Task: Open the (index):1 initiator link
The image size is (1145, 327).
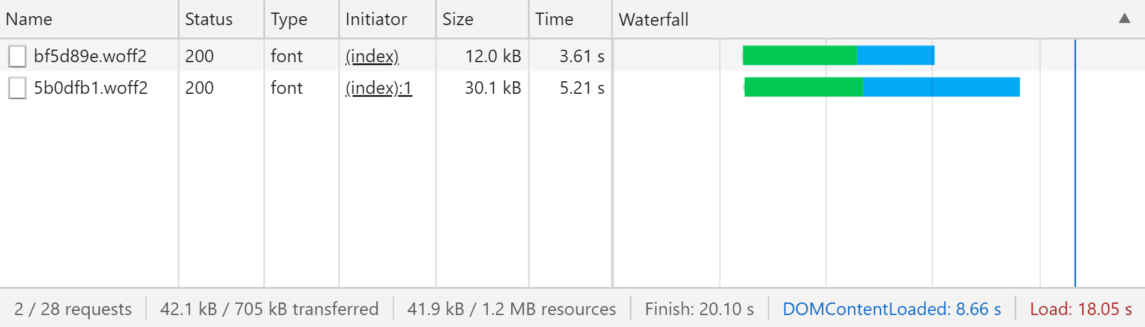Action: [x=378, y=88]
